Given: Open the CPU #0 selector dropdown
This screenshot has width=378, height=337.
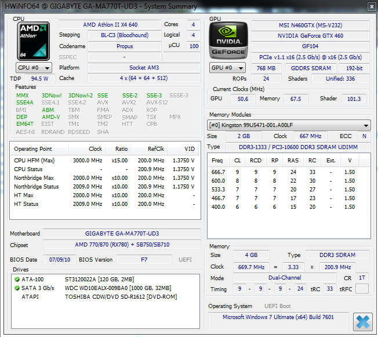Looking at the screenshot, I should coord(34,68).
